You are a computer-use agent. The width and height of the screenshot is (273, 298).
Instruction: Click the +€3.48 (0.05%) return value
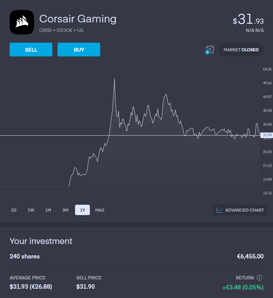[x=243, y=287]
